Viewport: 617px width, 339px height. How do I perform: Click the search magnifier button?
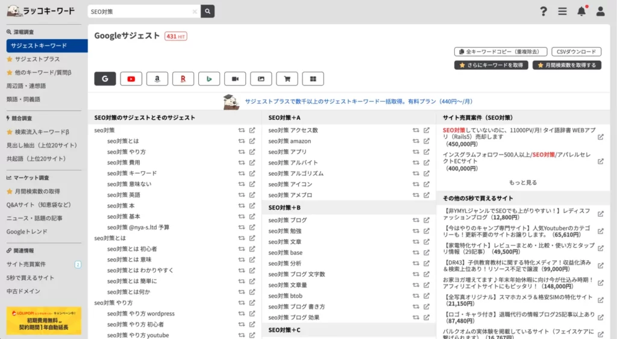point(207,11)
